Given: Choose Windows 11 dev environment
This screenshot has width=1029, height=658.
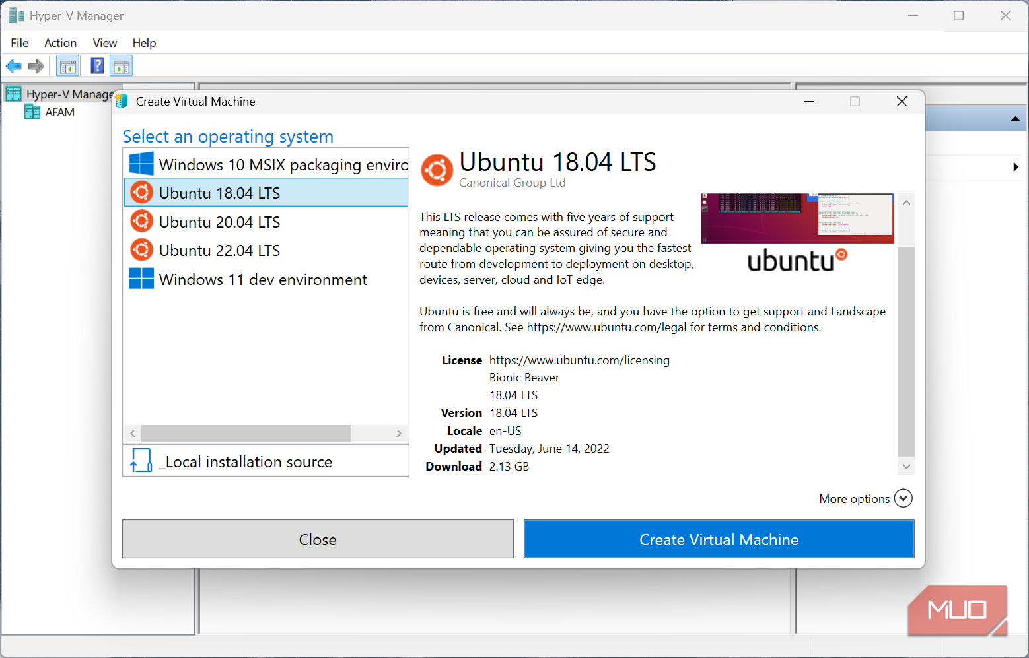Looking at the screenshot, I should pos(266,279).
